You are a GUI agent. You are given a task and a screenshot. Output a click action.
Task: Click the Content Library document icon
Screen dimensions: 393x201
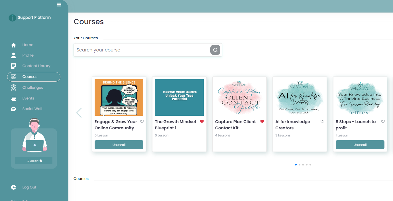coord(13,66)
